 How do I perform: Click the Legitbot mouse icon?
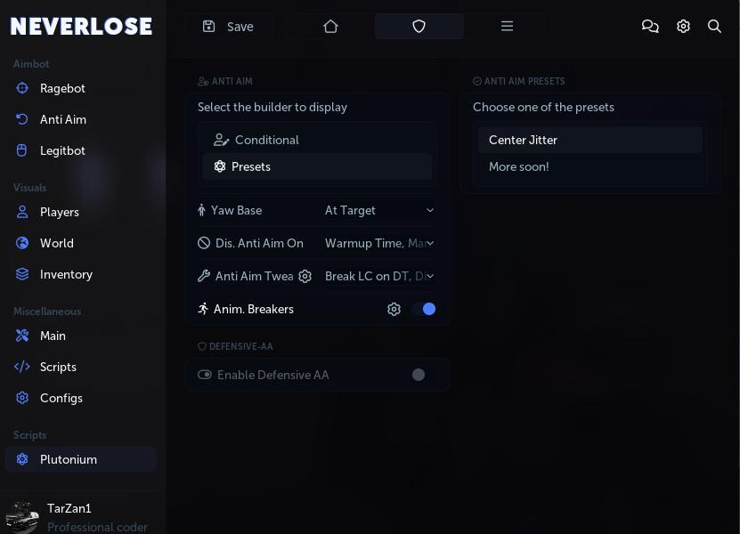pyautogui.click(x=21, y=150)
